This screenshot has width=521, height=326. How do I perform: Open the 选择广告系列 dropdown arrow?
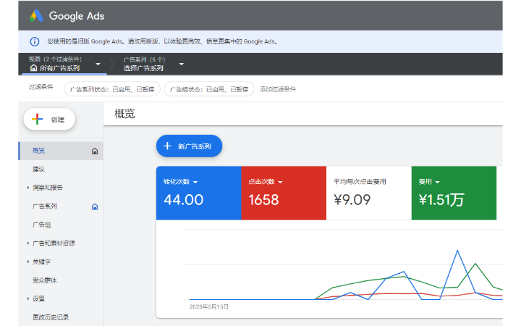click(x=182, y=64)
